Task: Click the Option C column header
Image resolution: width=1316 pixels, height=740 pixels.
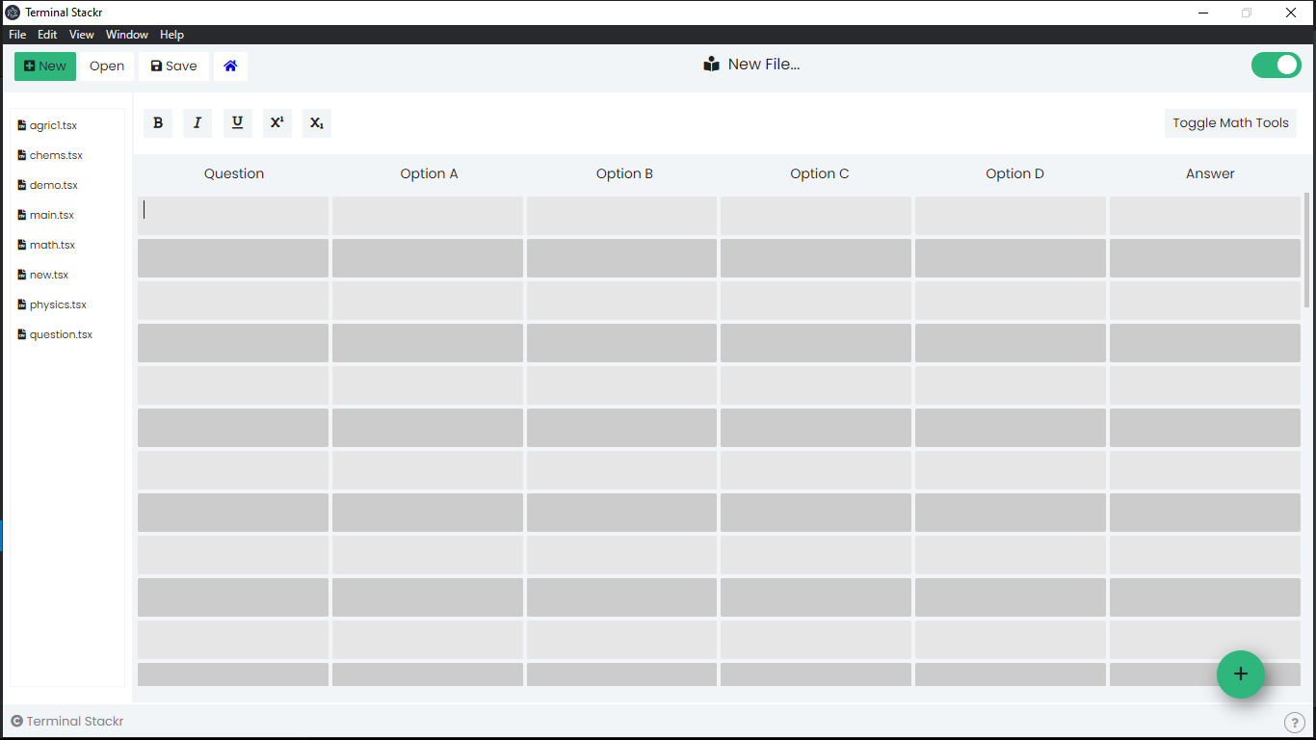Action: click(820, 173)
